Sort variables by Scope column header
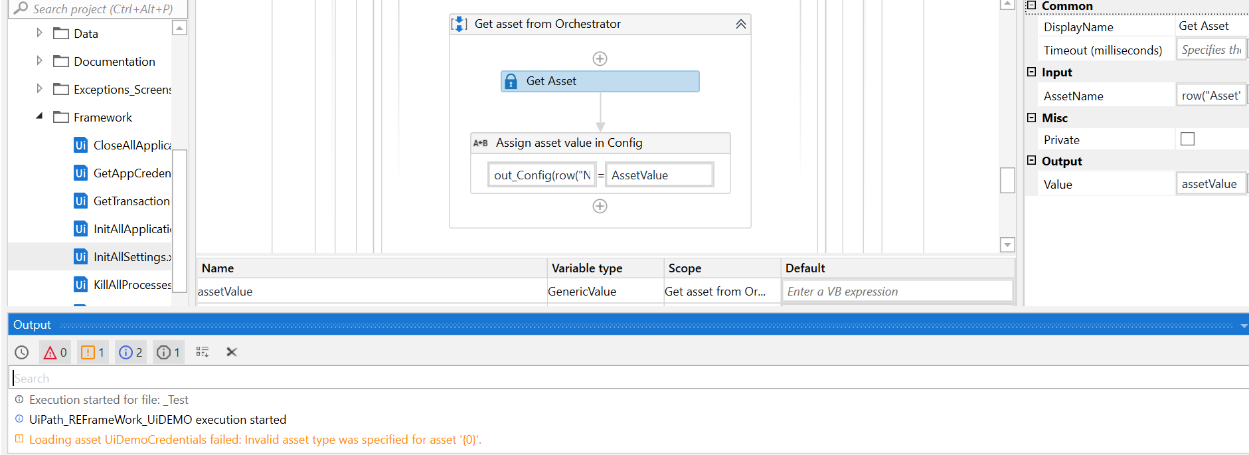The width and height of the screenshot is (1249, 455). [722, 268]
